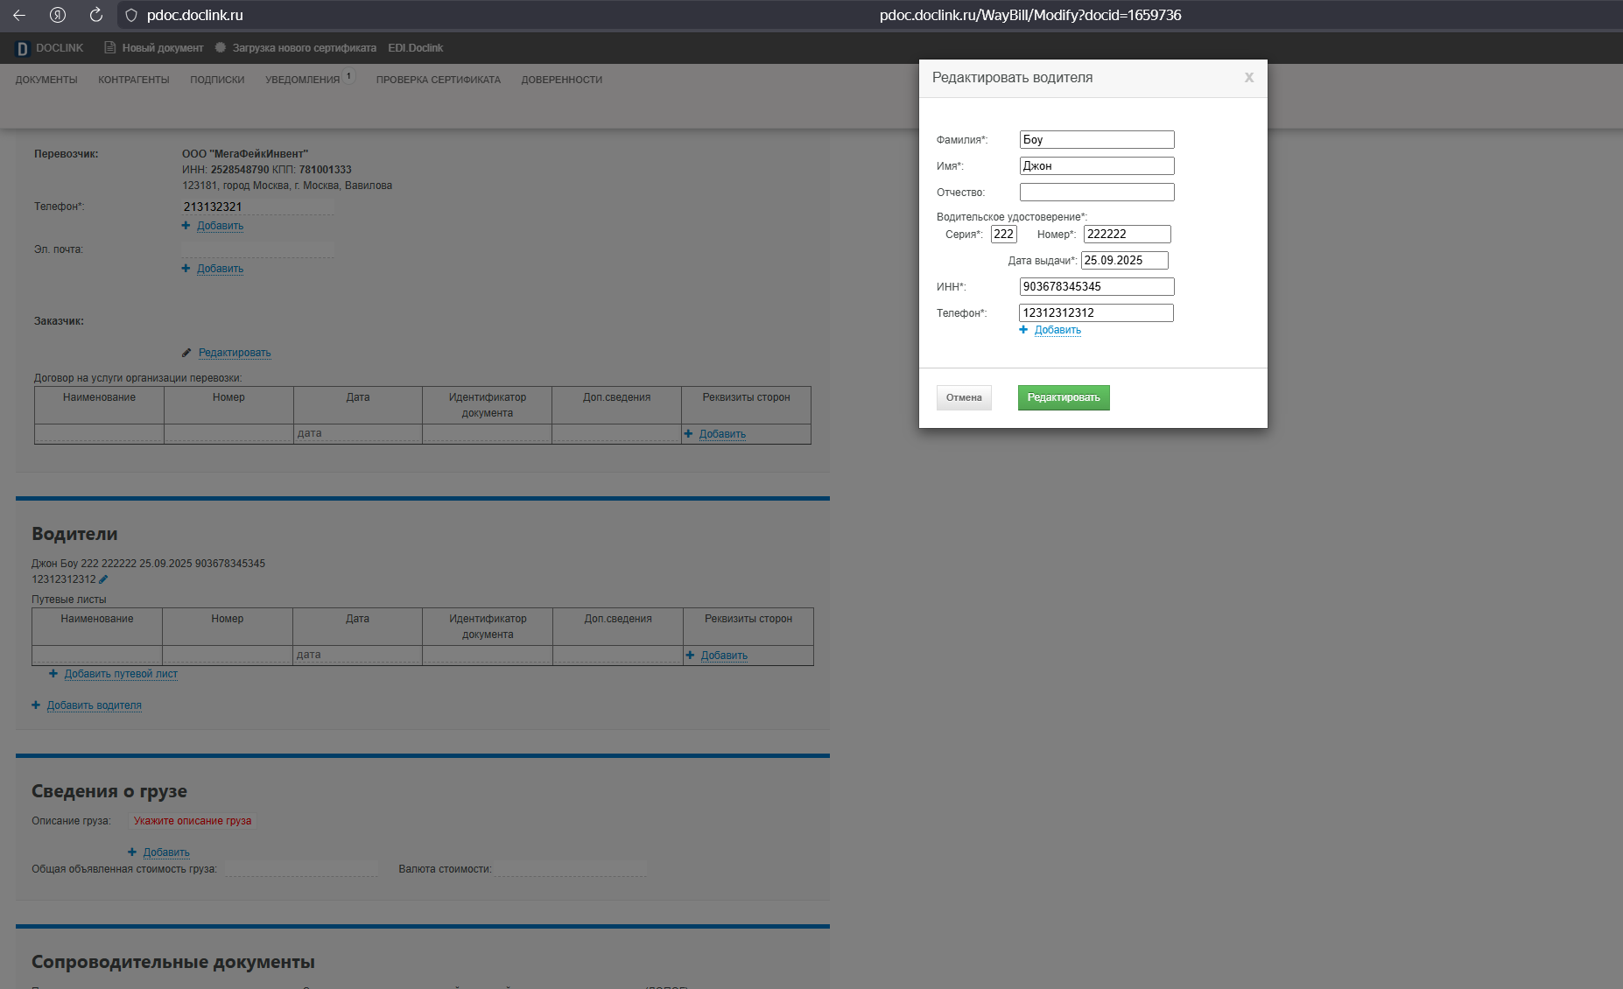Click the dialog Телефон input field

click(x=1097, y=313)
